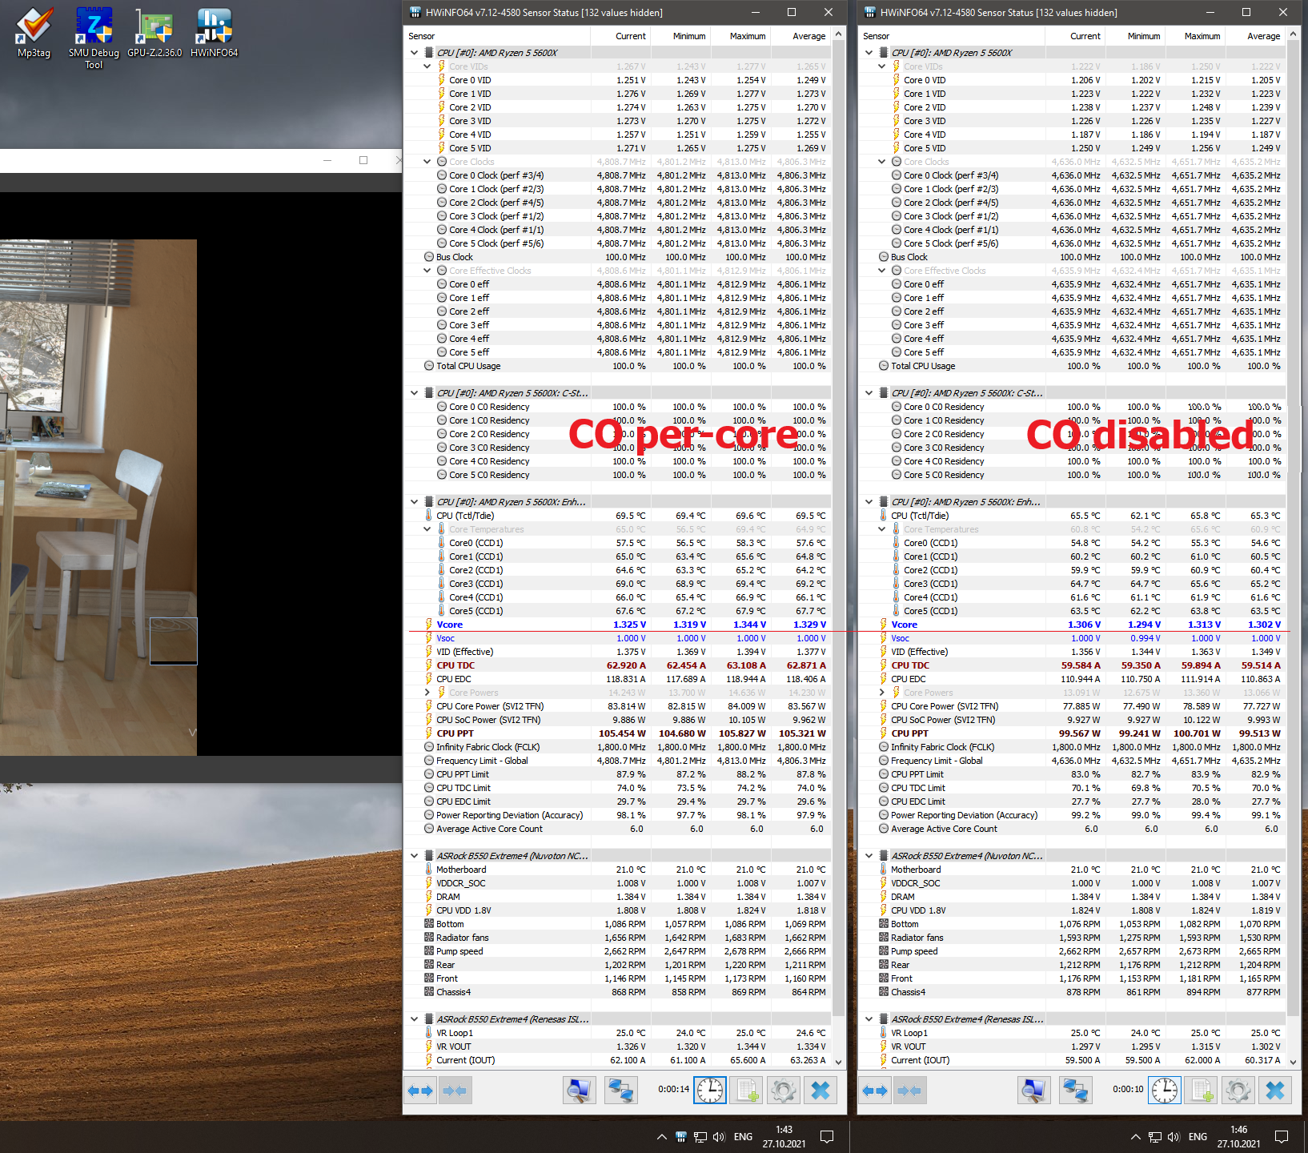Open the remote monitor icon in left HWiNFO window
1308x1153 pixels.
point(579,1090)
